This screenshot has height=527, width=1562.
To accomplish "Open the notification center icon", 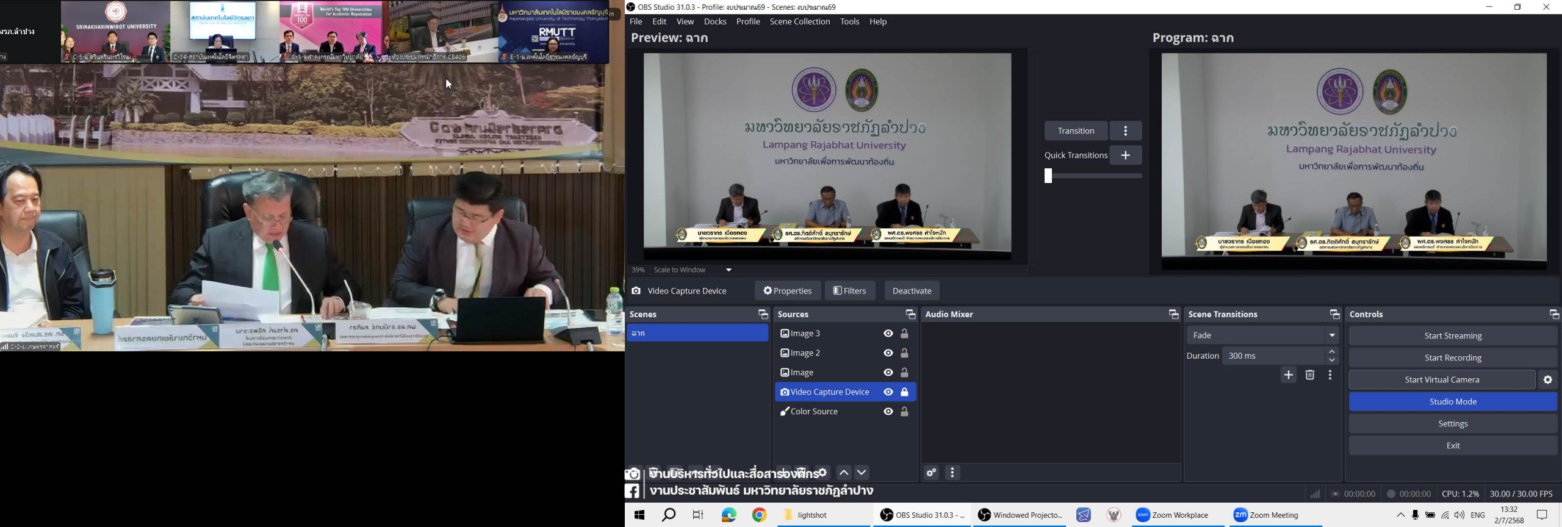I will [1542, 515].
